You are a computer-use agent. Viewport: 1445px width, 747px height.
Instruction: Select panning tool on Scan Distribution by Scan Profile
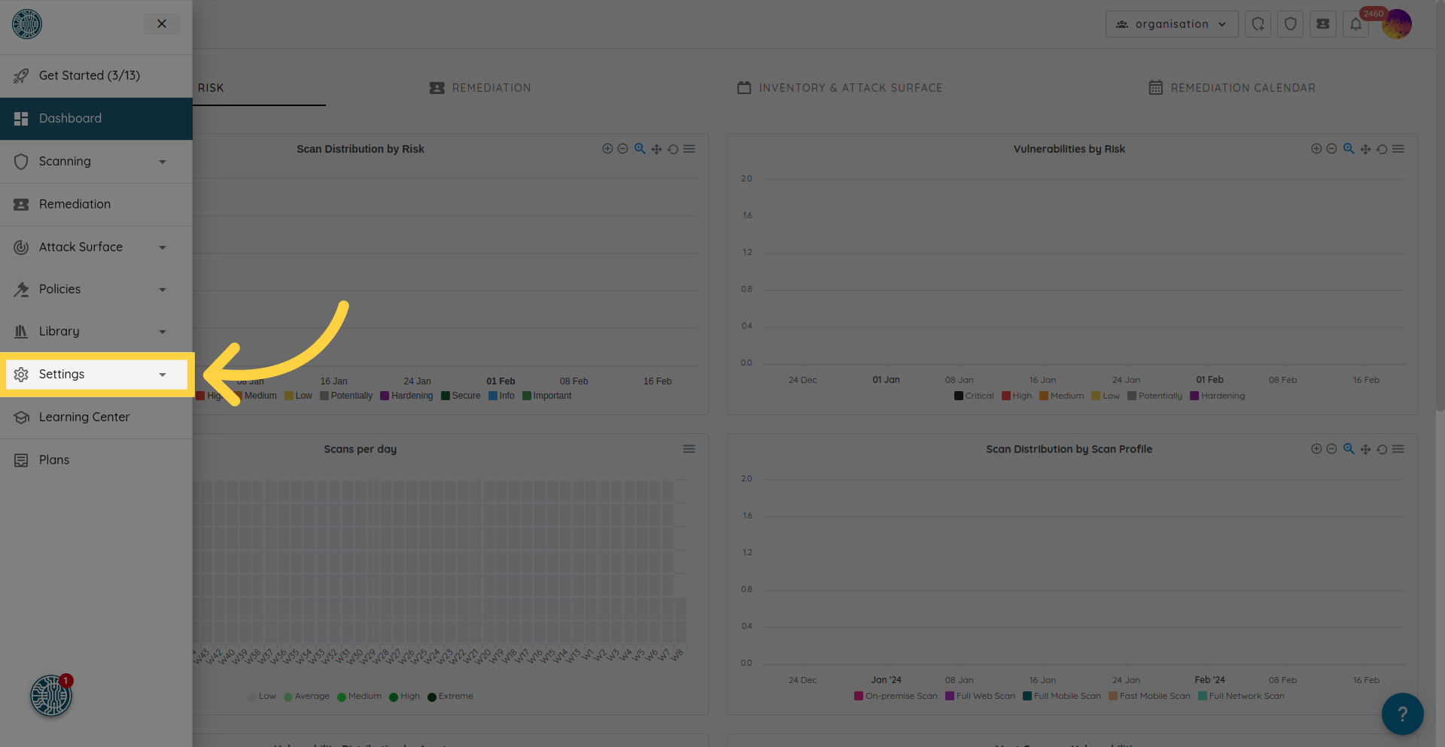pyautogui.click(x=1365, y=449)
